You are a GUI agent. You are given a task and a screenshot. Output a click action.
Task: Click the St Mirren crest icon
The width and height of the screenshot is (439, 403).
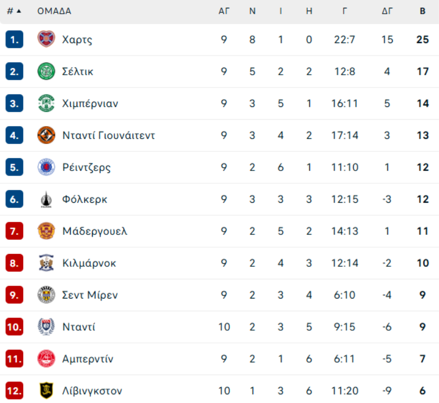(x=46, y=295)
